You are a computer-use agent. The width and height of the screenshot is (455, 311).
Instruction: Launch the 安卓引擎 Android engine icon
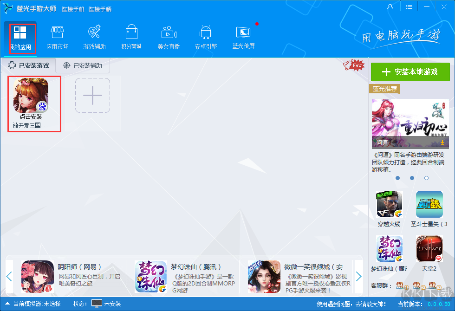point(206,35)
